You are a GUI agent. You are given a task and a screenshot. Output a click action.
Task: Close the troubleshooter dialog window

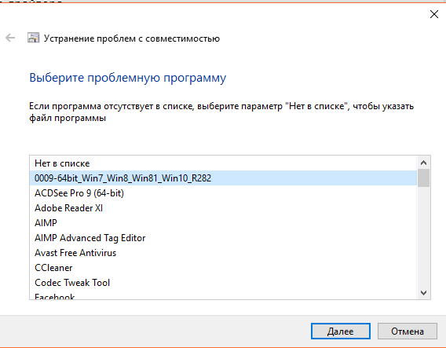coord(434,14)
